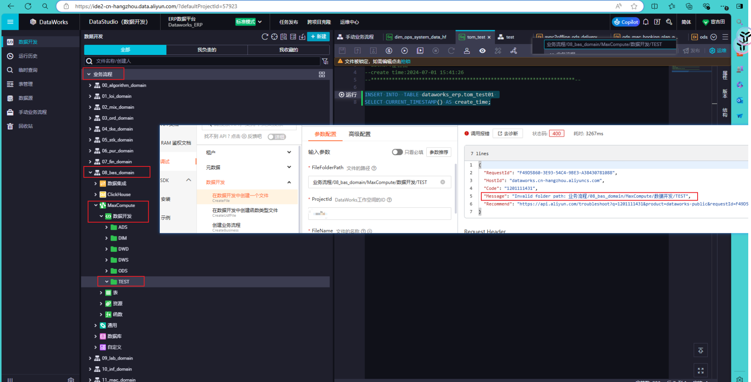Run the tom_test SQL node
Image resolution: width=751 pixels, height=382 pixels.
(404, 51)
